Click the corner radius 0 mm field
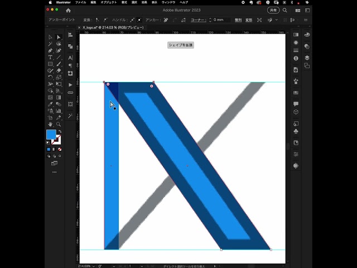Screen dimensions: 357x268 click(221, 20)
